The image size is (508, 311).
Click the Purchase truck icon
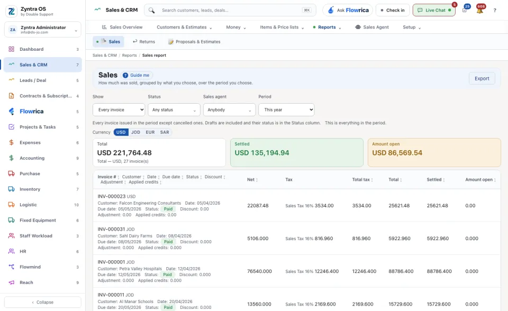pos(11,173)
